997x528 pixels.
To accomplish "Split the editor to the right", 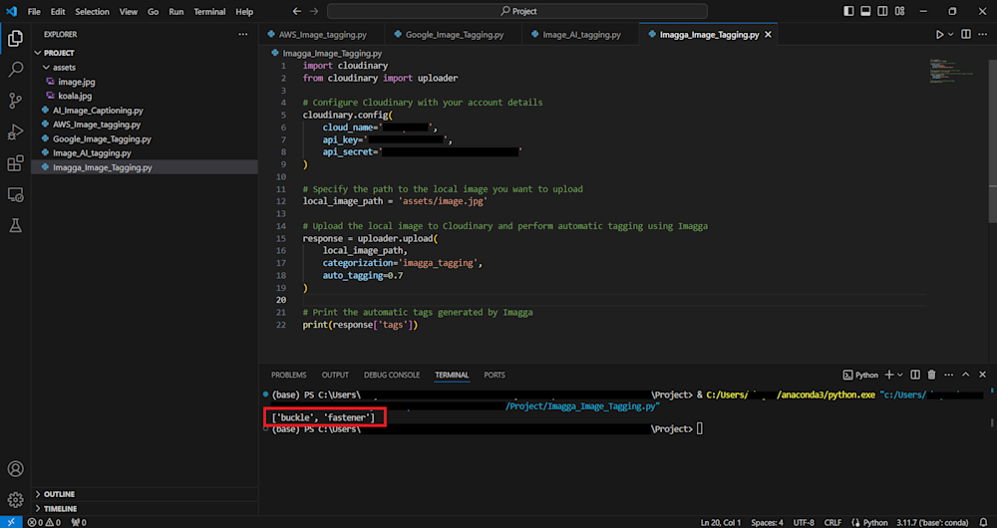I will point(966,34).
